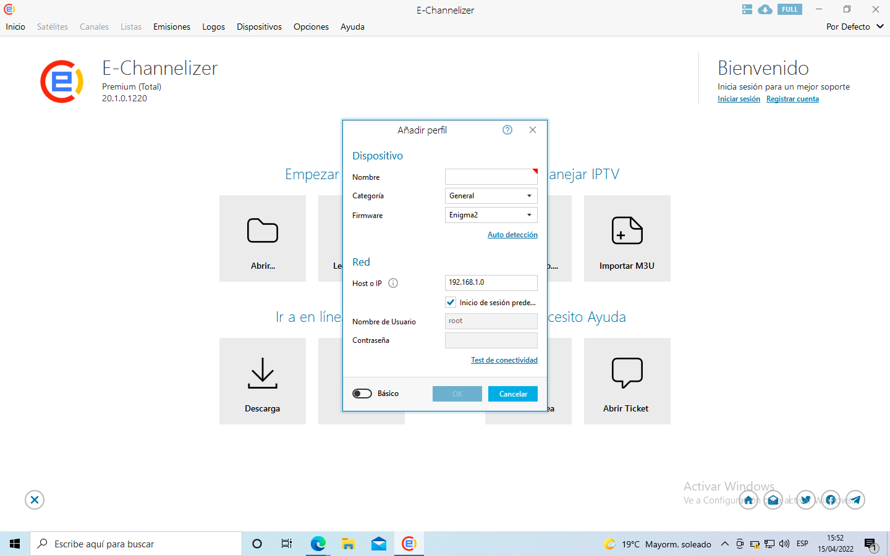The height and width of the screenshot is (556, 890).
Task: Click into the Nombre text field
Action: (490, 177)
